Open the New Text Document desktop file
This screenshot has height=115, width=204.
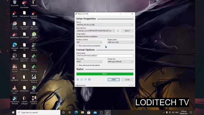click(34, 26)
